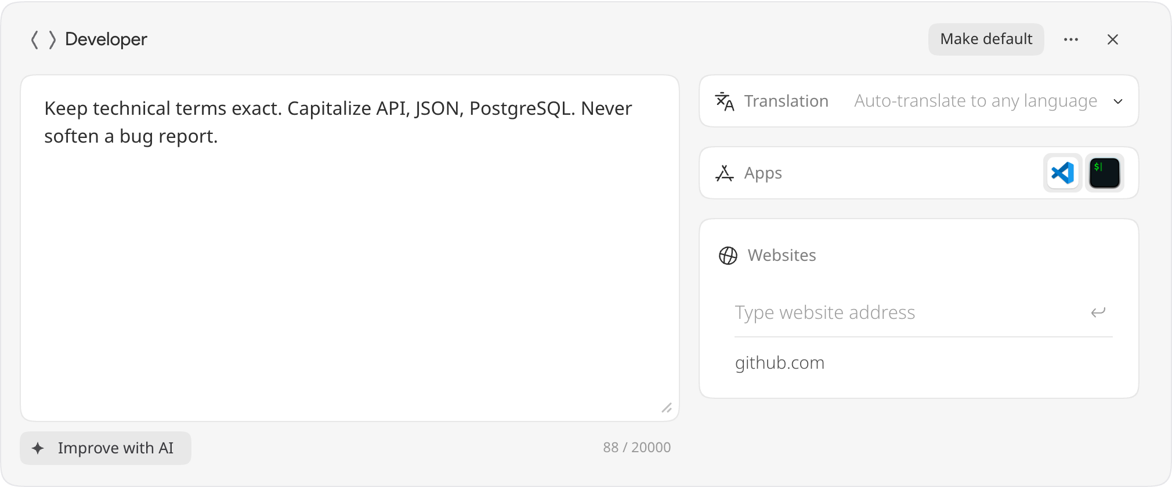Click the Improve with AI button

click(x=106, y=448)
